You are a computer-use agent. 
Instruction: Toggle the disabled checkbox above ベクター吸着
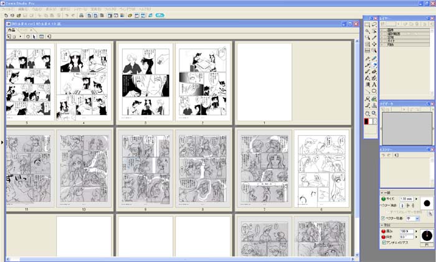(x=388, y=212)
